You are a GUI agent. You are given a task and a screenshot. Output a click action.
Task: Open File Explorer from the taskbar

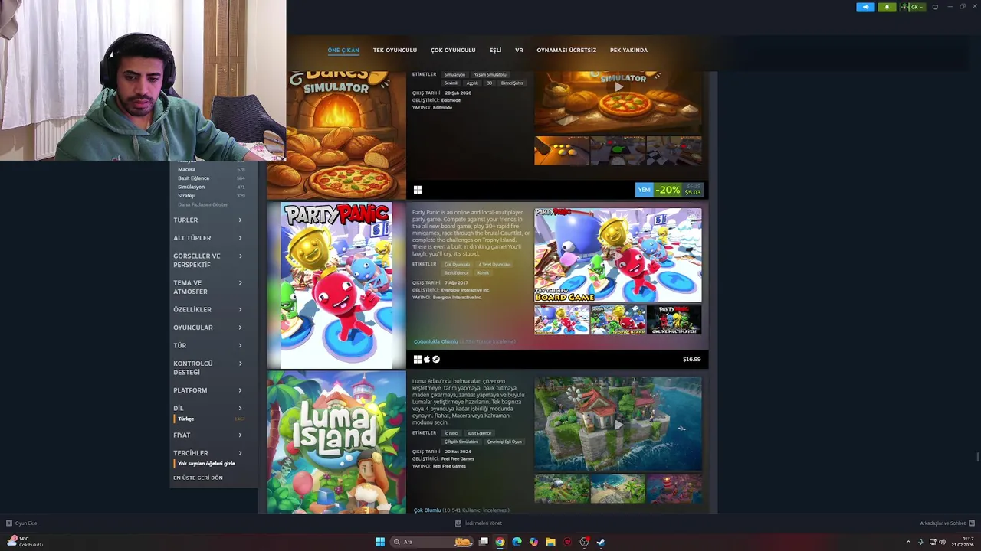pos(550,542)
